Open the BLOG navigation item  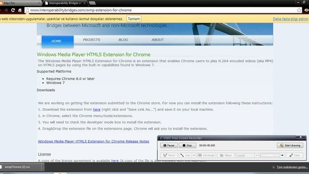coord(123,40)
